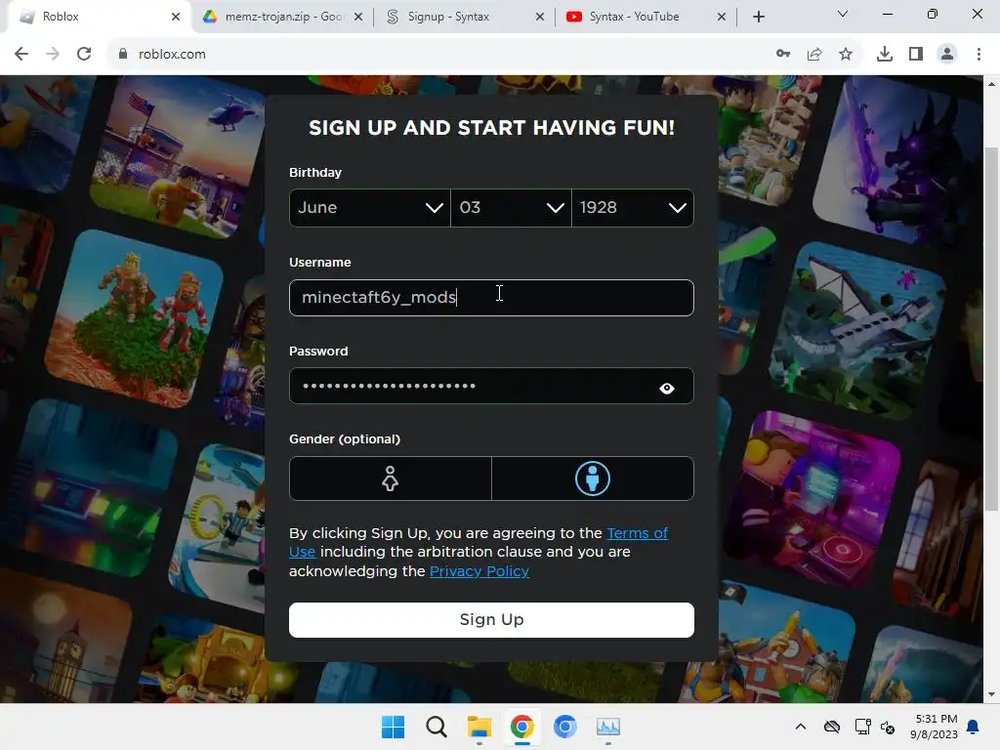The width and height of the screenshot is (1000, 750).
Task: Open the birthday month dropdown showing June
Action: (370, 208)
